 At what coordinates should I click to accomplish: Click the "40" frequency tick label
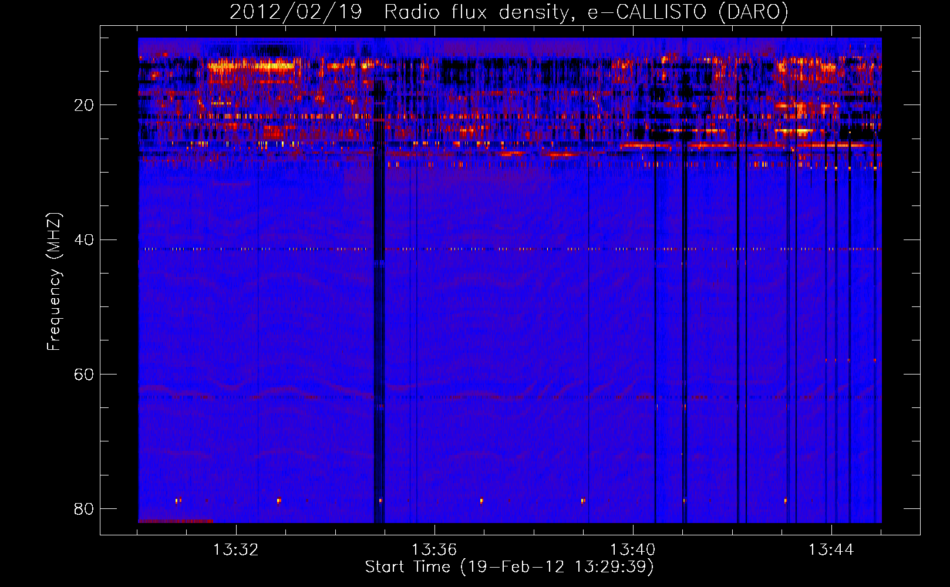[x=84, y=239]
